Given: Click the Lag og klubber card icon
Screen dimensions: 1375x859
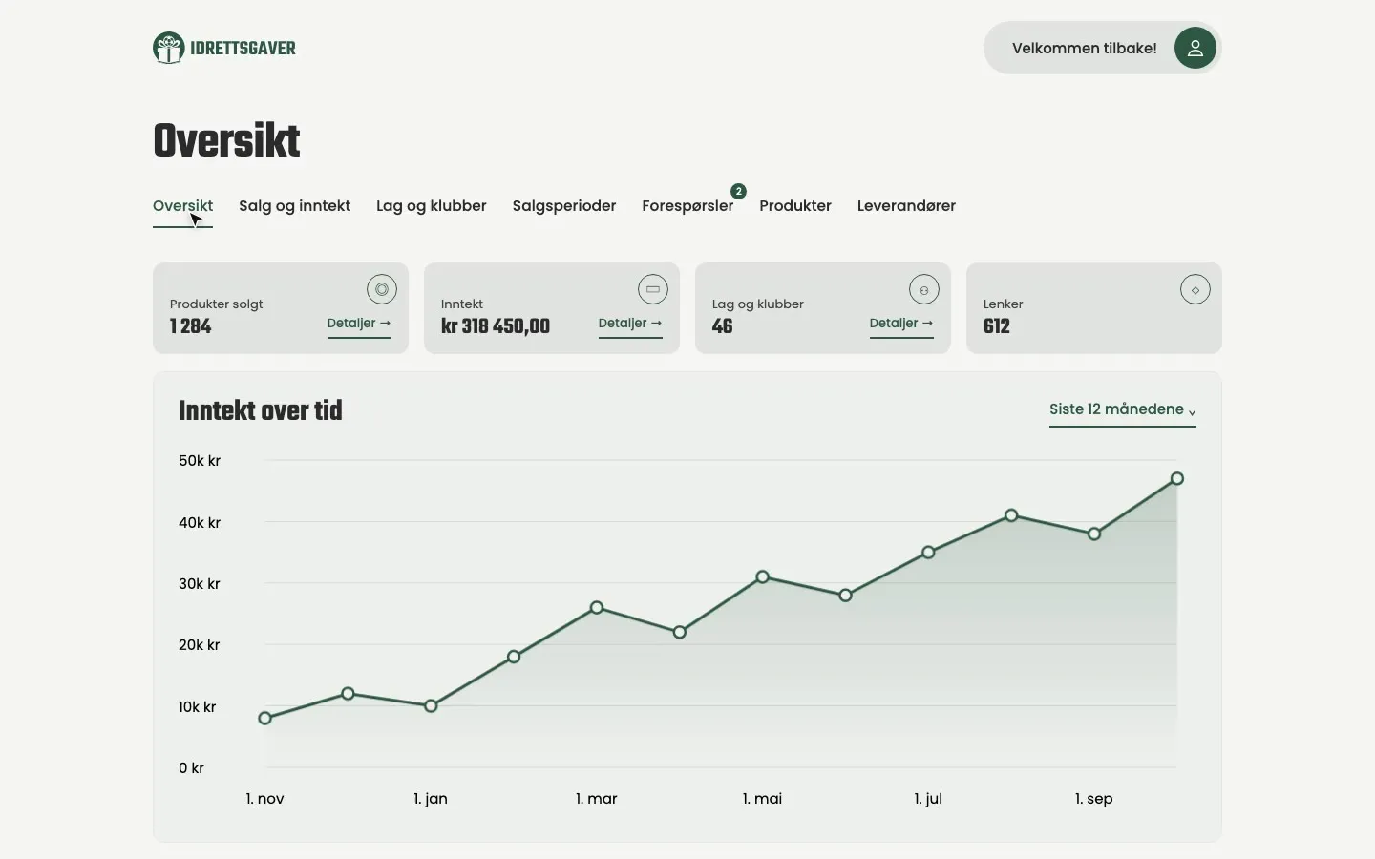Looking at the screenshot, I should (x=924, y=289).
